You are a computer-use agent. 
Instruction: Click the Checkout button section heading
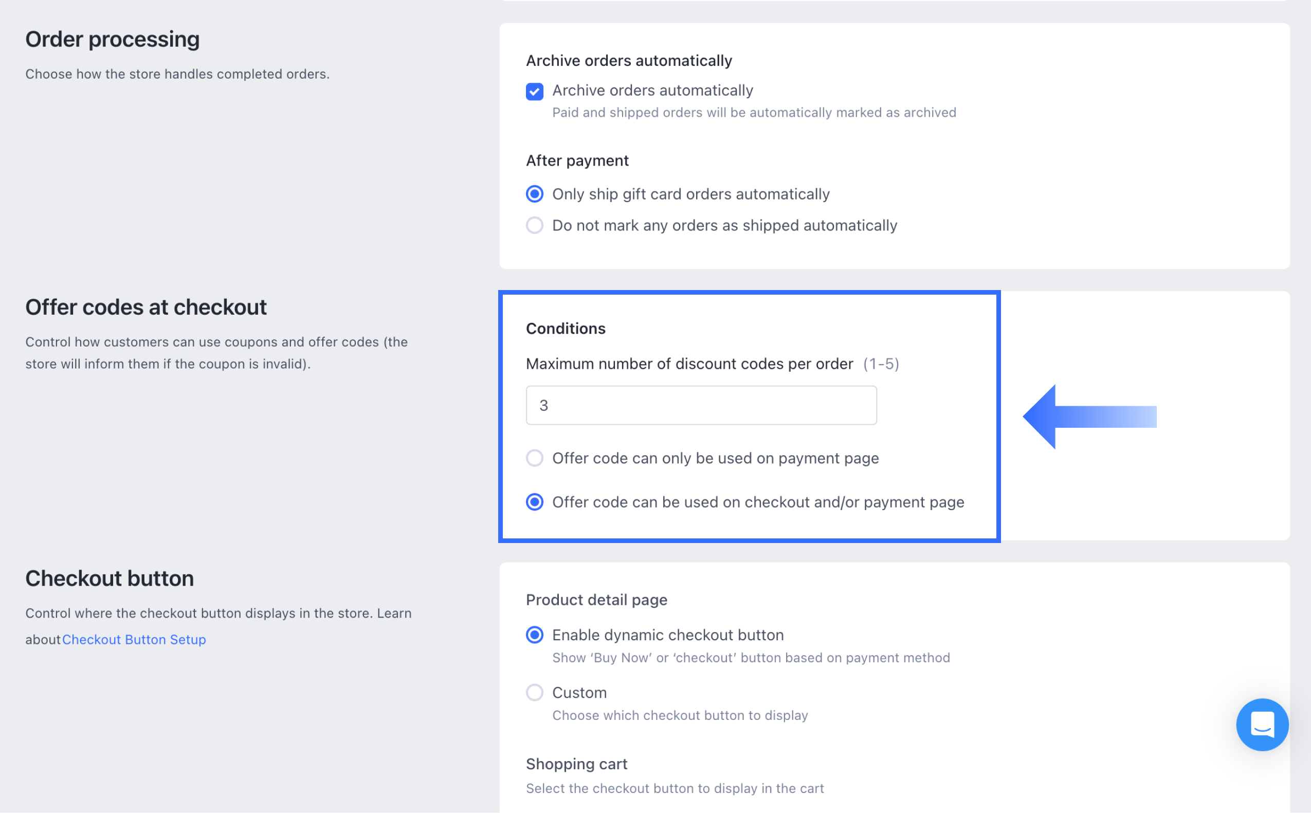pyautogui.click(x=110, y=579)
